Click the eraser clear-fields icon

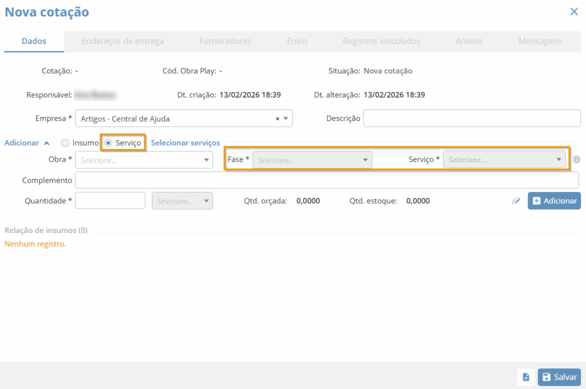click(516, 201)
